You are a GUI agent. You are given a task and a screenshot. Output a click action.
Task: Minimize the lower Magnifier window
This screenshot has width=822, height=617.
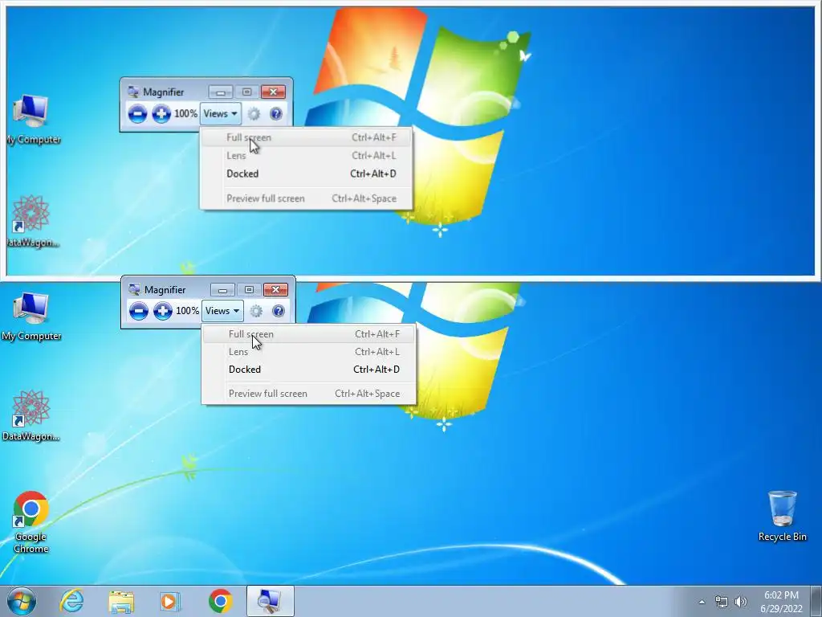point(223,290)
